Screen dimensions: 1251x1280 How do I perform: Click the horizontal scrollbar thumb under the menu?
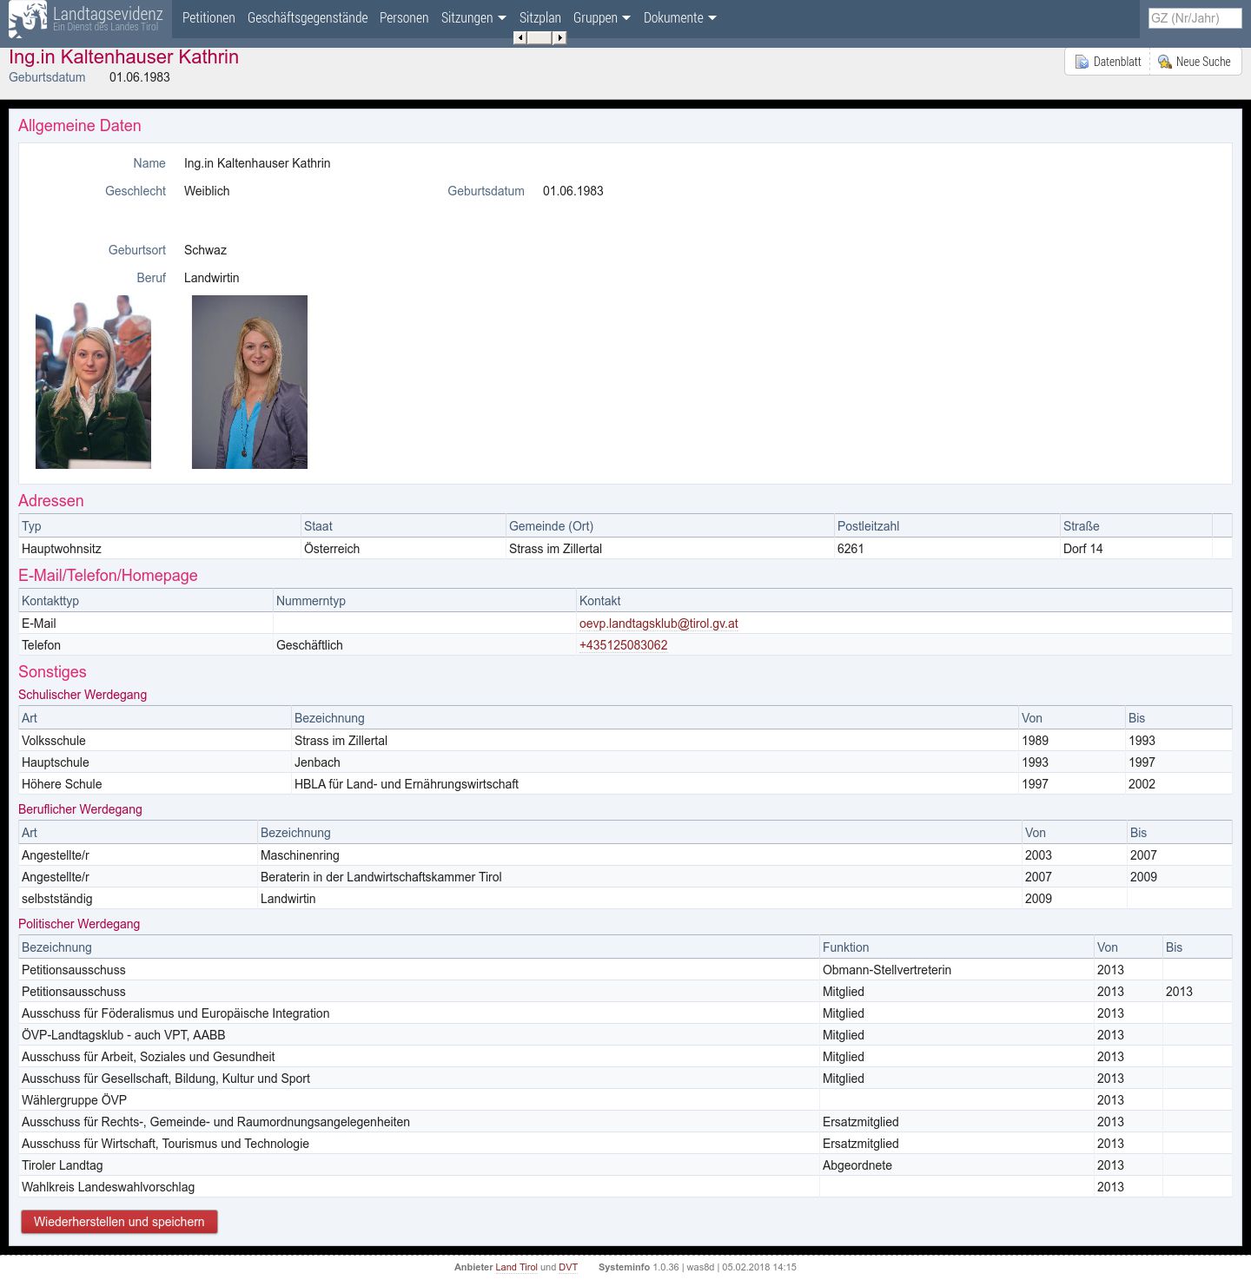pos(539,37)
